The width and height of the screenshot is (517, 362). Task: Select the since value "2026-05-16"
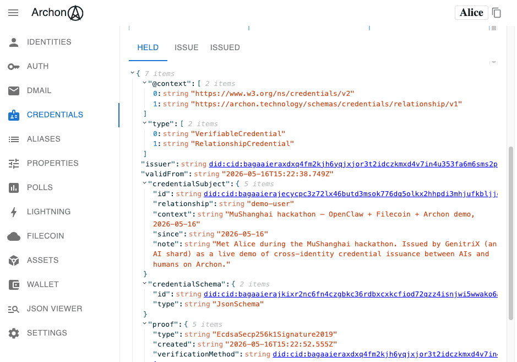[242, 234]
